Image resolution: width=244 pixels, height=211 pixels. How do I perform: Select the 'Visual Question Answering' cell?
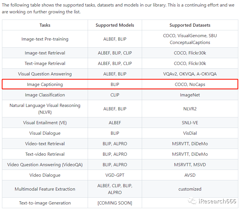[x=45, y=74]
